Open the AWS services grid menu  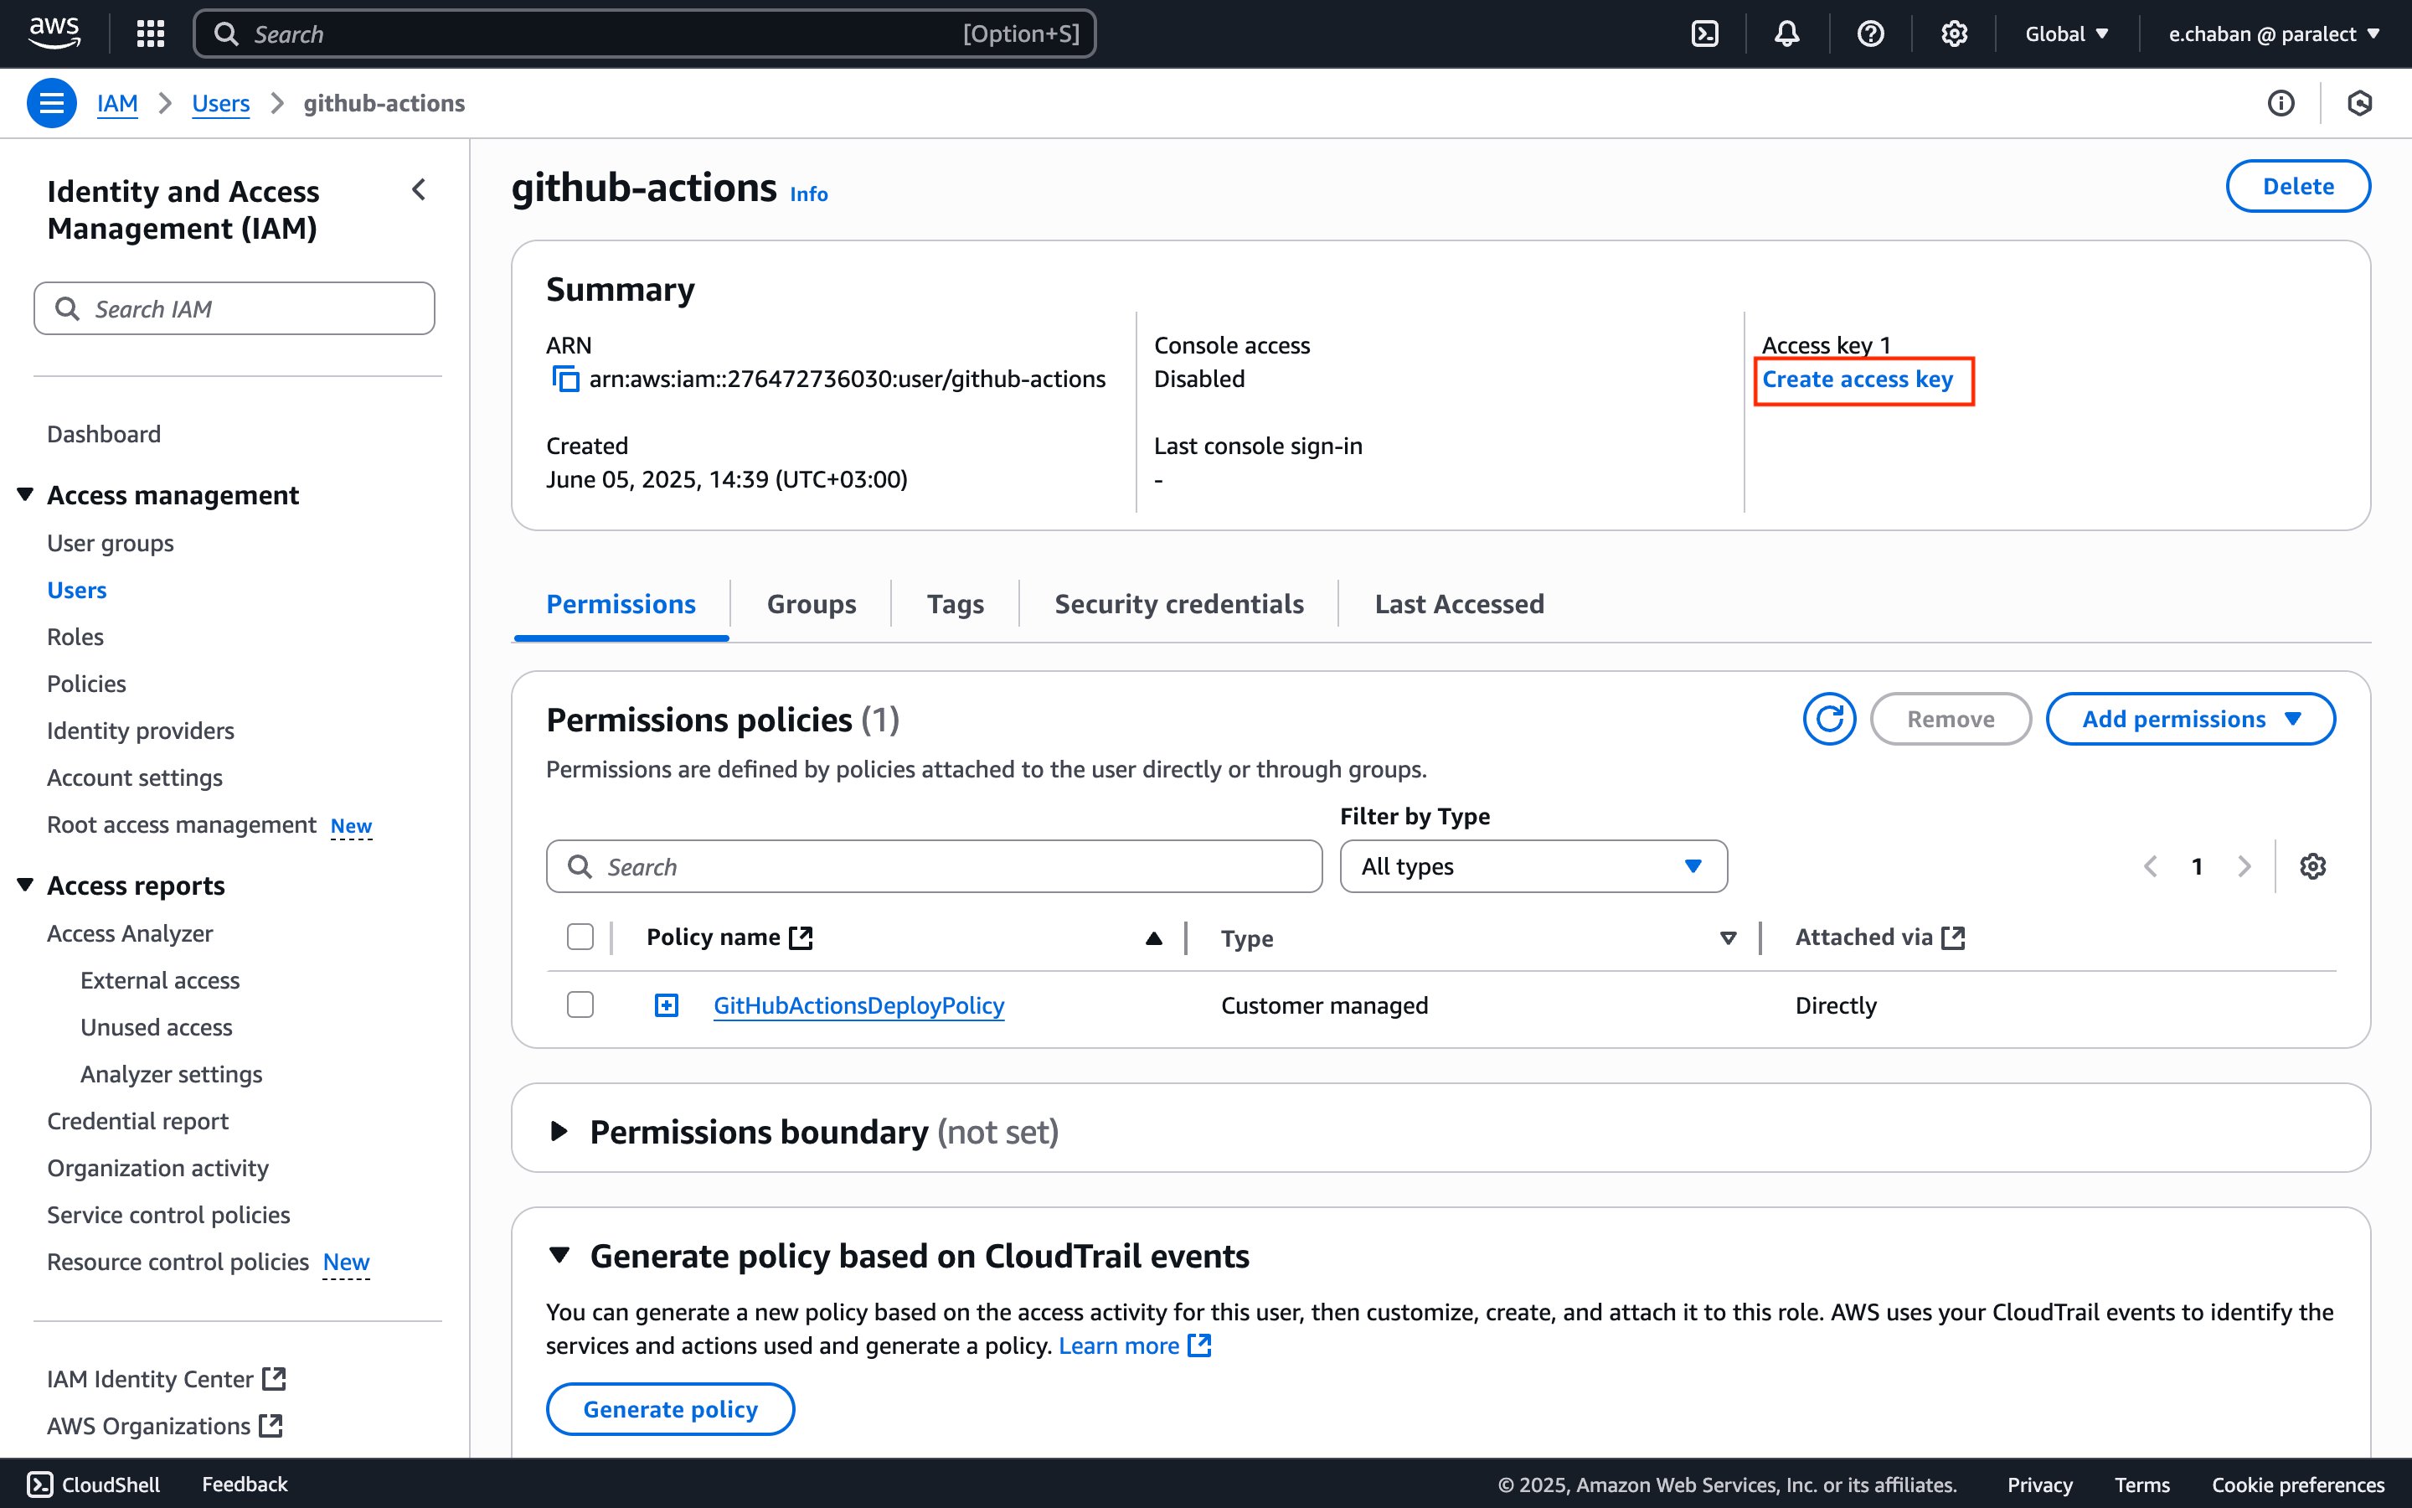coord(150,33)
